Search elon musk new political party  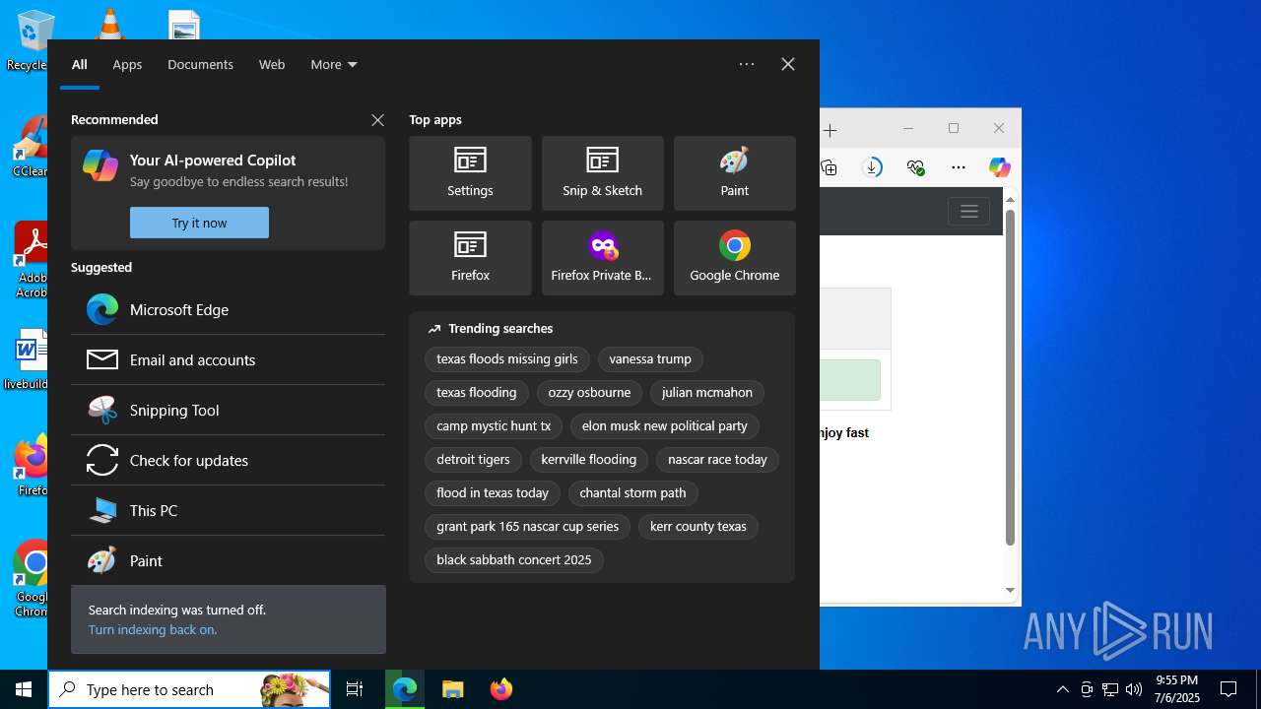click(x=665, y=426)
